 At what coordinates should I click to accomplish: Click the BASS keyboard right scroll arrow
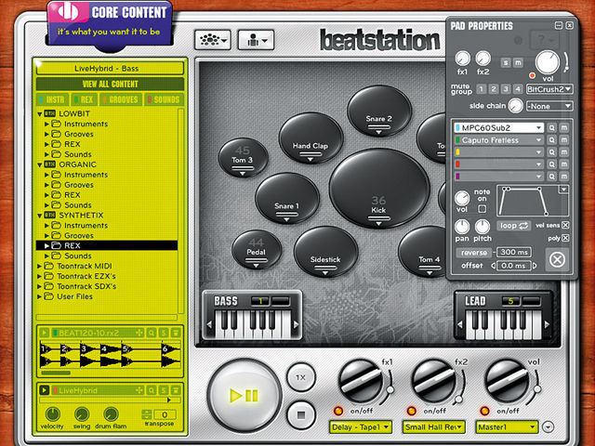297,324
